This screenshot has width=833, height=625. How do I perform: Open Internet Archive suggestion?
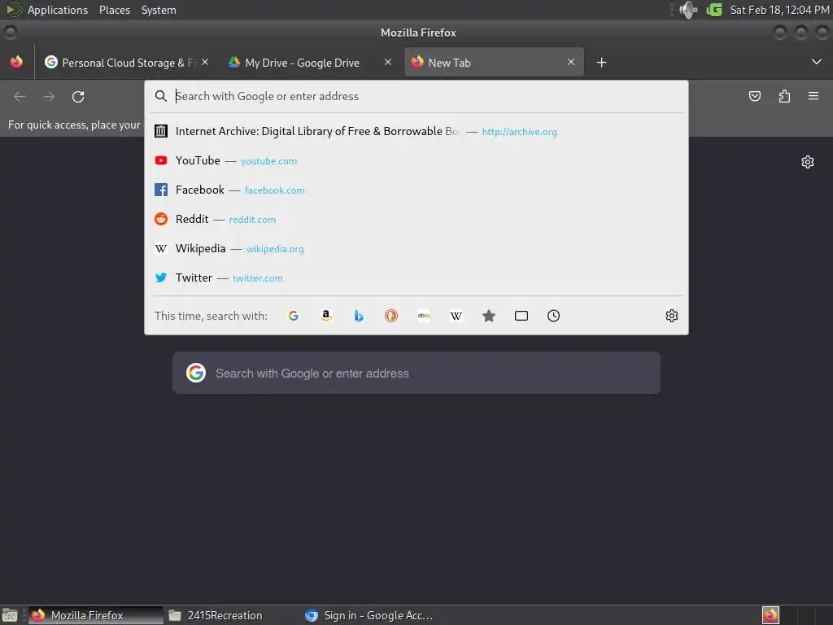pyautogui.click(x=416, y=131)
